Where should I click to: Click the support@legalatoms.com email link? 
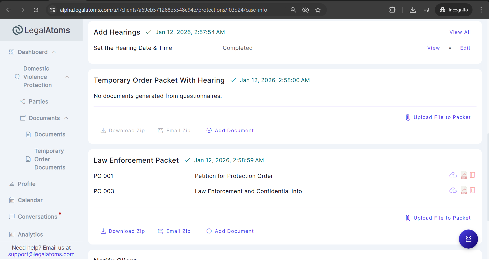pos(41,254)
